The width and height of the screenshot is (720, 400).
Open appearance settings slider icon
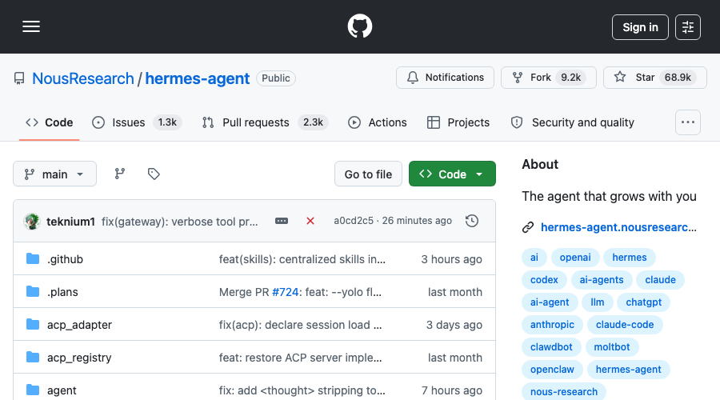pyautogui.click(x=688, y=27)
